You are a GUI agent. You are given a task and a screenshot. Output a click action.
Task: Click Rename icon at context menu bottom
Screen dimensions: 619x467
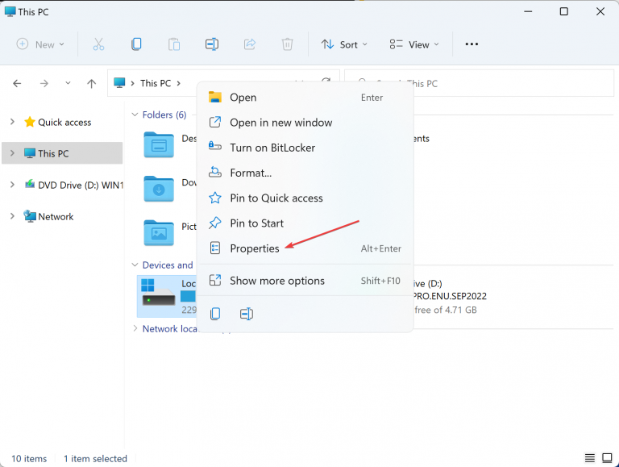point(247,314)
